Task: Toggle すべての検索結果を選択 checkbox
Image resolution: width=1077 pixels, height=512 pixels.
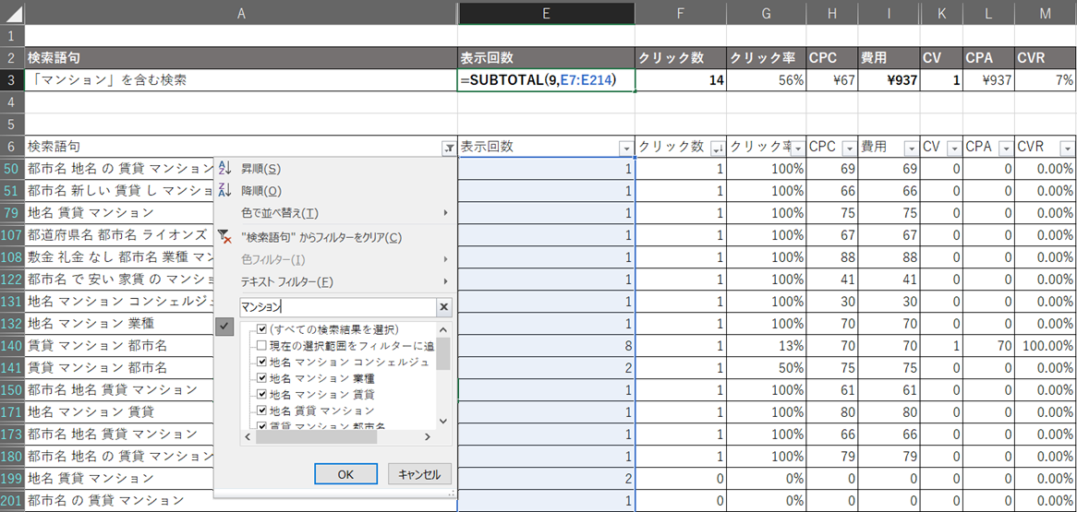Action: click(x=261, y=329)
